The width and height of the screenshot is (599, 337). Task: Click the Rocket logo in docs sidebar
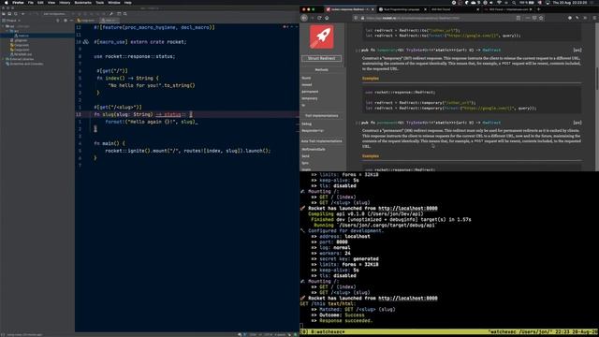tap(322, 37)
